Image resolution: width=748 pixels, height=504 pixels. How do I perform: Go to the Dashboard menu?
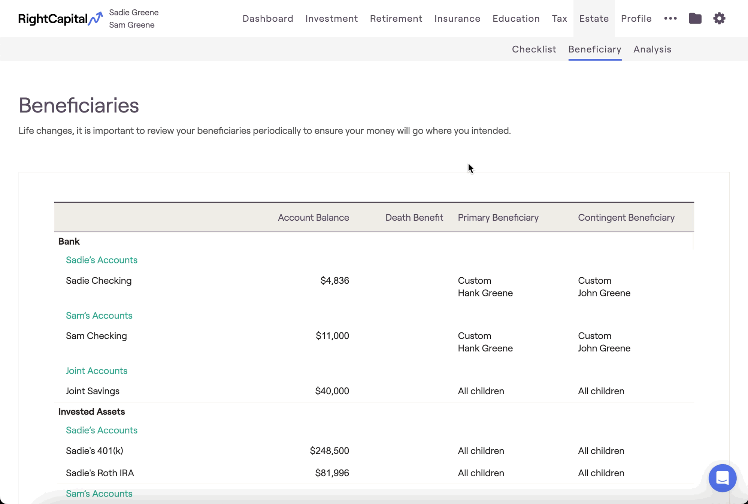tap(267, 18)
